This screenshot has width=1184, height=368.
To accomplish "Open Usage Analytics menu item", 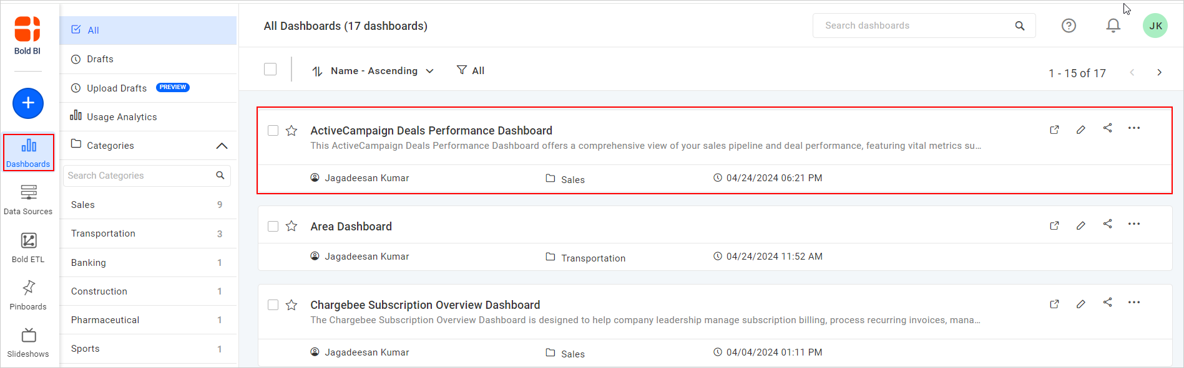I will pyautogui.click(x=148, y=116).
